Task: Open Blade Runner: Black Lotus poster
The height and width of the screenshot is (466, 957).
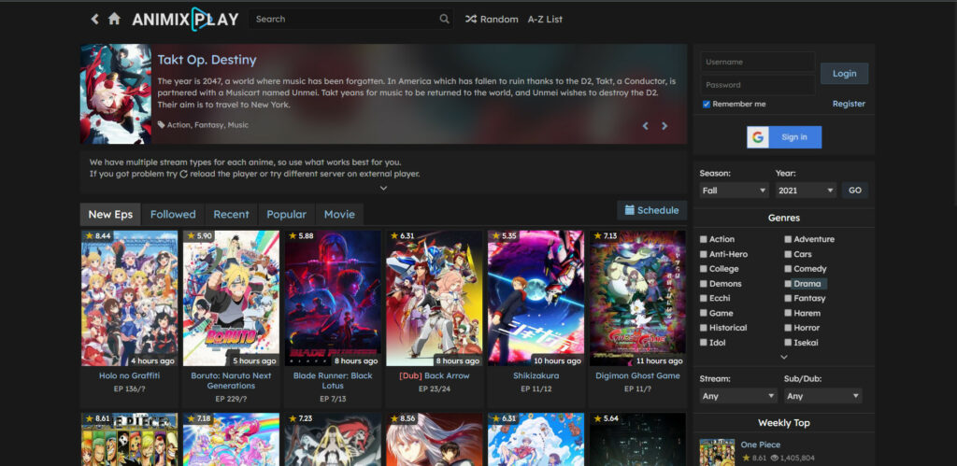Action: 333,298
